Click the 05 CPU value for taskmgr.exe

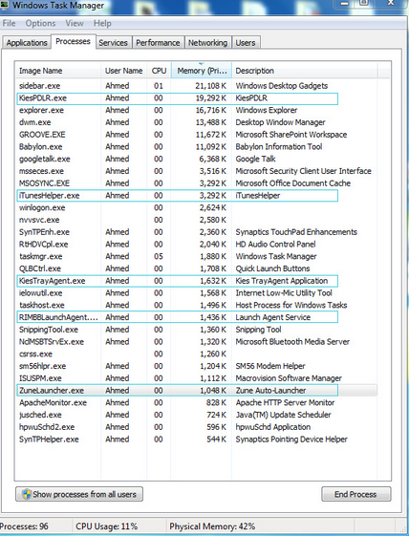pos(159,256)
